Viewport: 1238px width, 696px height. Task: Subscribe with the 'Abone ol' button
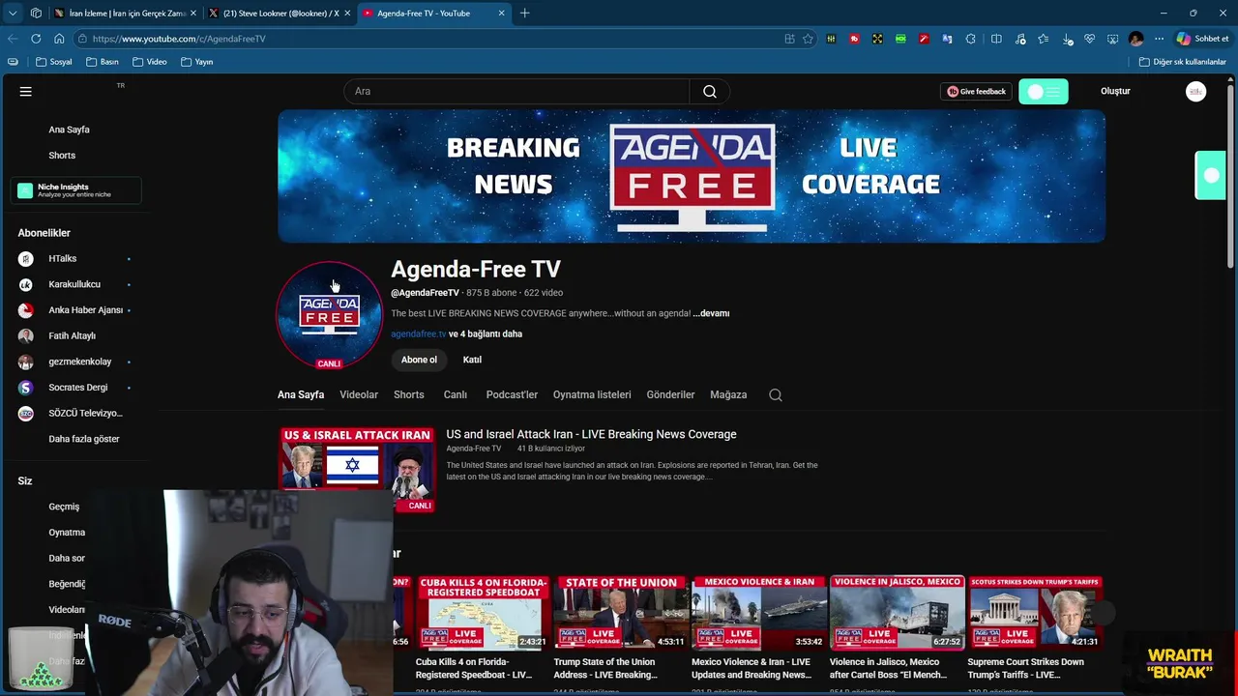419,360
